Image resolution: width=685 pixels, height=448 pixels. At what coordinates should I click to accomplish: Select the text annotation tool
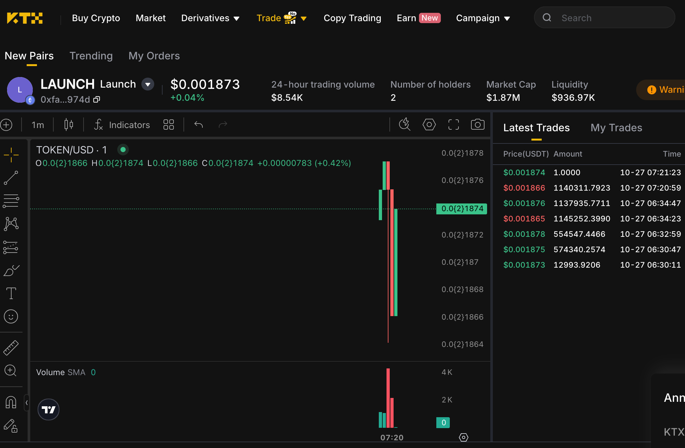tap(11, 293)
